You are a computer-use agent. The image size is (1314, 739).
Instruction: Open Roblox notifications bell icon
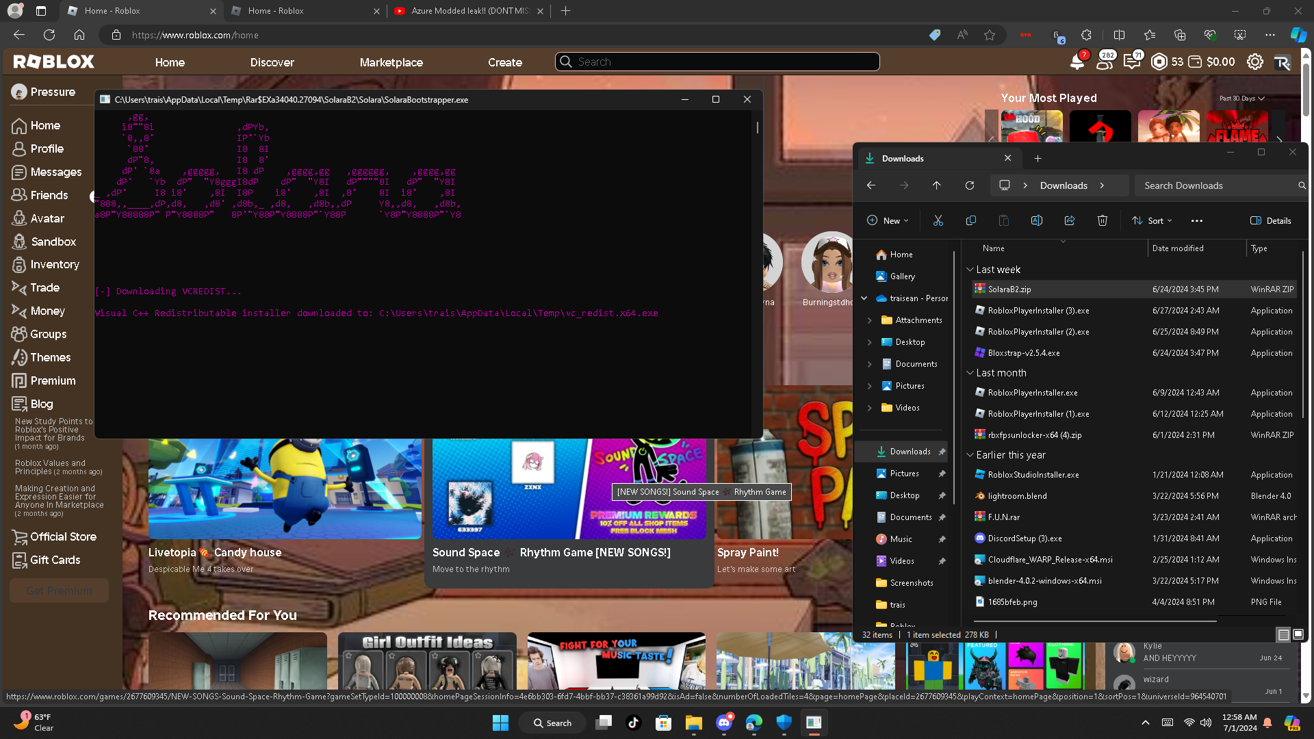(x=1077, y=62)
